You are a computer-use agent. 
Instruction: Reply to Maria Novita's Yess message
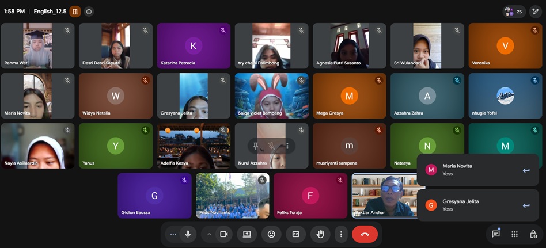tap(526, 170)
